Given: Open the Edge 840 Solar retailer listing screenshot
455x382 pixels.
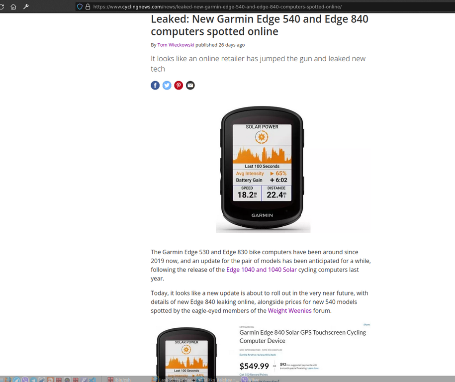Looking at the screenshot, I should 261,351.
